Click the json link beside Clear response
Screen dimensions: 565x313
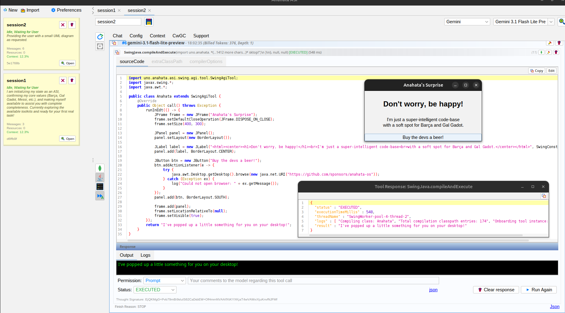433,290
